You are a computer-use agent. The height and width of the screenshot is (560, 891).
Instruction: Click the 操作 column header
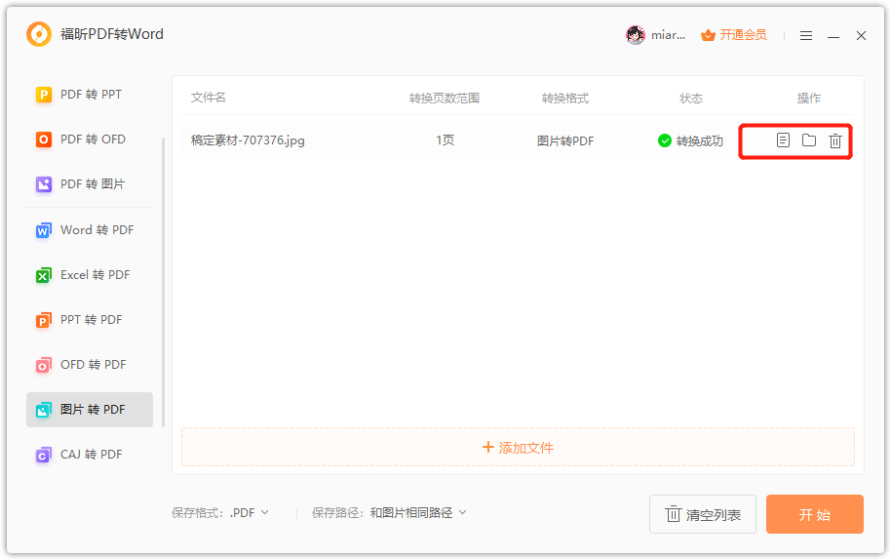[808, 99]
